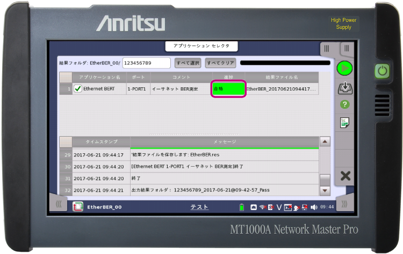Click the timestamp 2017-06-21 09:44:21
This screenshot has width=403, height=254.
tap(98, 190)
